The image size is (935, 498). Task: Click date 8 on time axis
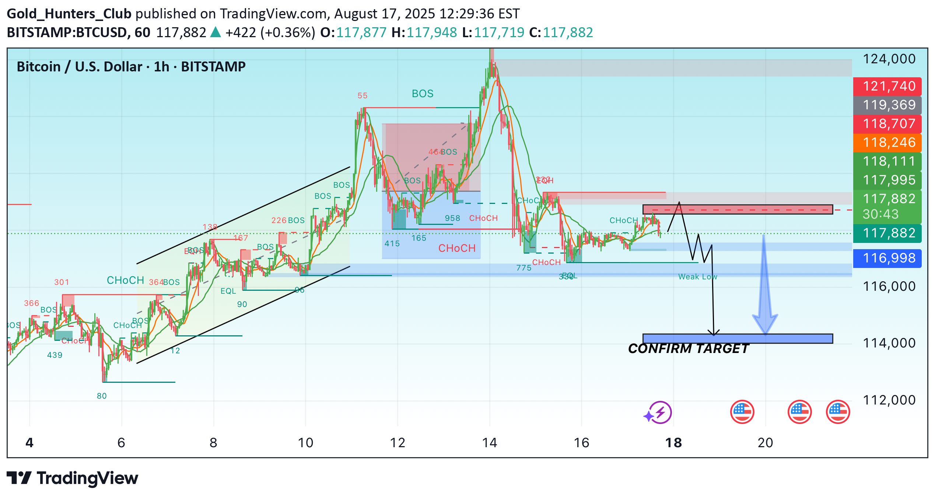tap(213, 443)
